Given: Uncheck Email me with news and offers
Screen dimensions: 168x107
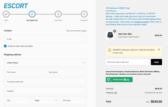Looking at the screenshot, I should click(5, 46).
